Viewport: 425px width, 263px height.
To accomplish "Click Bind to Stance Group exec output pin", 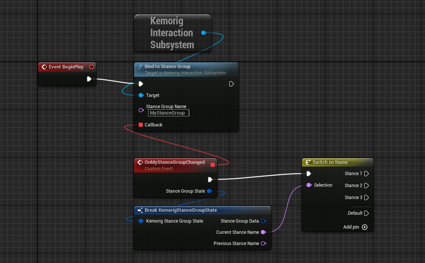I will (232, 84).
